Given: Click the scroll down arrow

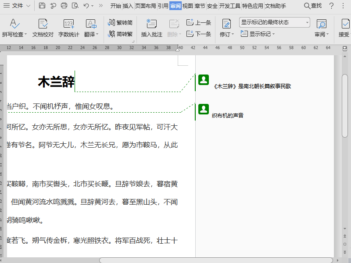Looking at the screenshot, I should (x=345, y=229).
